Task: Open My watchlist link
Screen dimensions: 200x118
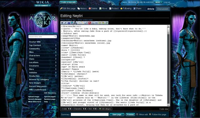Action: pos(148,2)
